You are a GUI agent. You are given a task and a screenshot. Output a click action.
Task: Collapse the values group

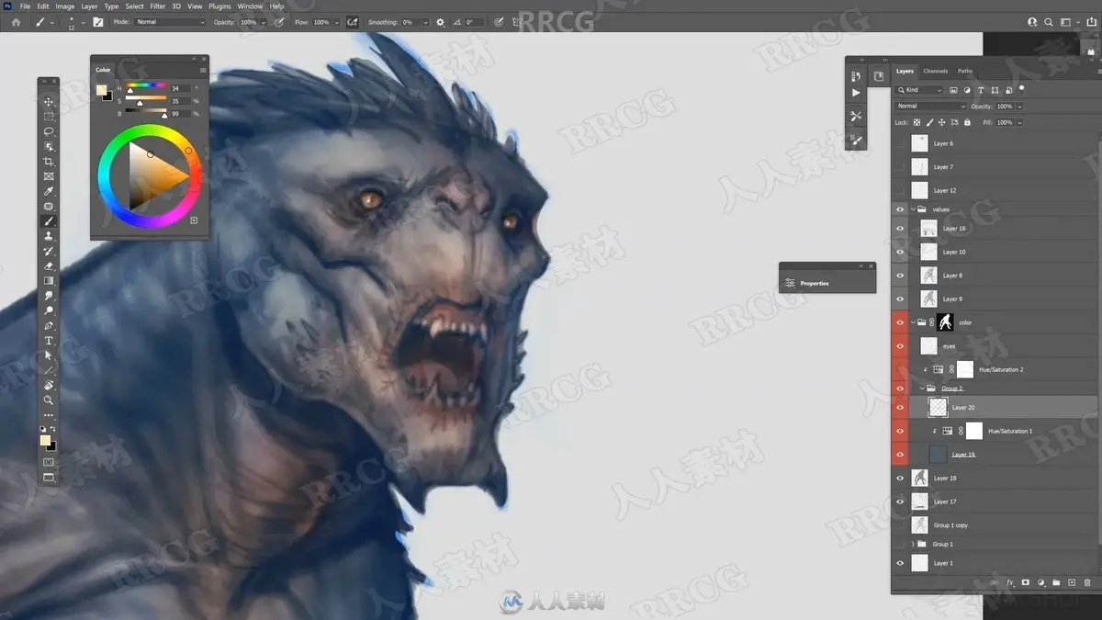(x=914, y=209)
